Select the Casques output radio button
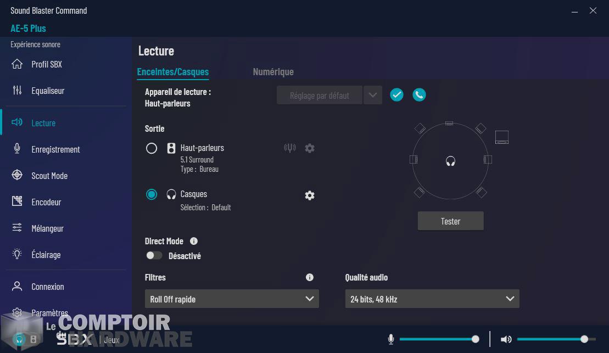 [x=152, y=194]
